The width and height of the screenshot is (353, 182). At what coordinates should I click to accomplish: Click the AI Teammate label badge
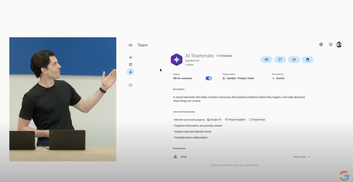coord(224,56)
